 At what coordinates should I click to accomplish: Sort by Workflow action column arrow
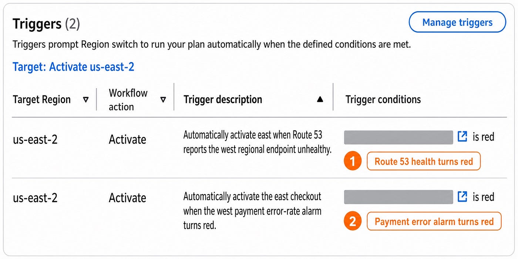(163, 100)
